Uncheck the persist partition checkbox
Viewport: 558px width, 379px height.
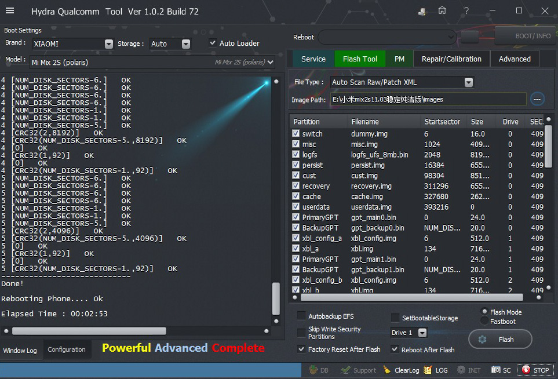[296, 165]
